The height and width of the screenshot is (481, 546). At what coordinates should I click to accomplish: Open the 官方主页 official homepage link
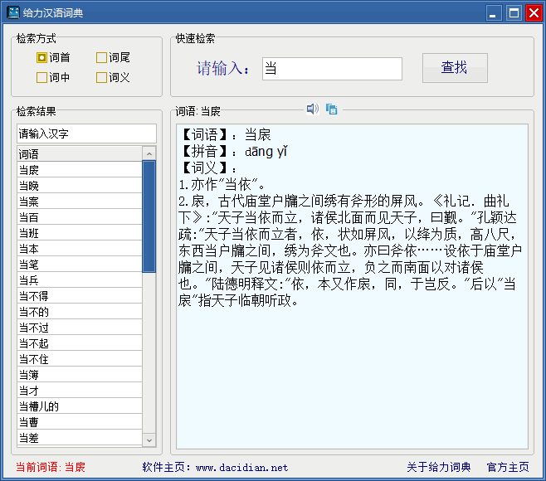pyautogui.click(x=508, y=467)
